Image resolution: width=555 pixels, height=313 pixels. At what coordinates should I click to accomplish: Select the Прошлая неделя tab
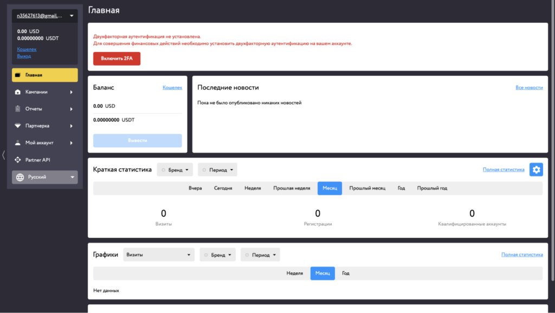click(x=292, y=188)
